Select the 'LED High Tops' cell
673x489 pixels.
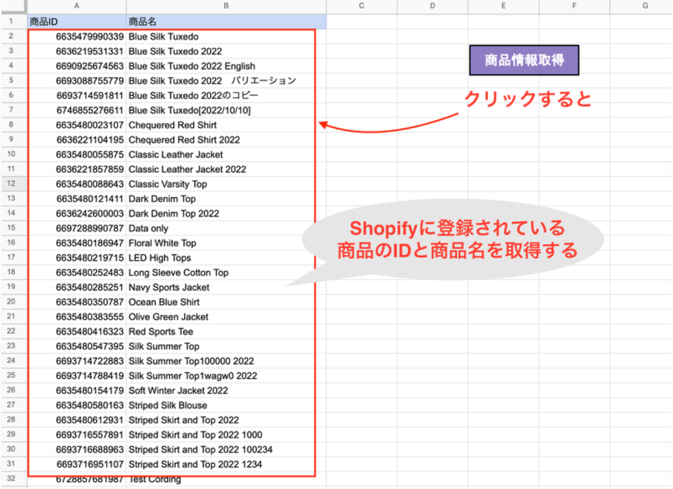coord(226,258)
